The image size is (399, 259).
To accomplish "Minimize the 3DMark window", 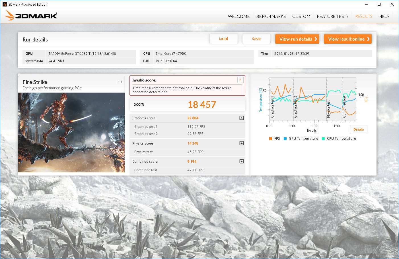I will click(x=366, y=4).
